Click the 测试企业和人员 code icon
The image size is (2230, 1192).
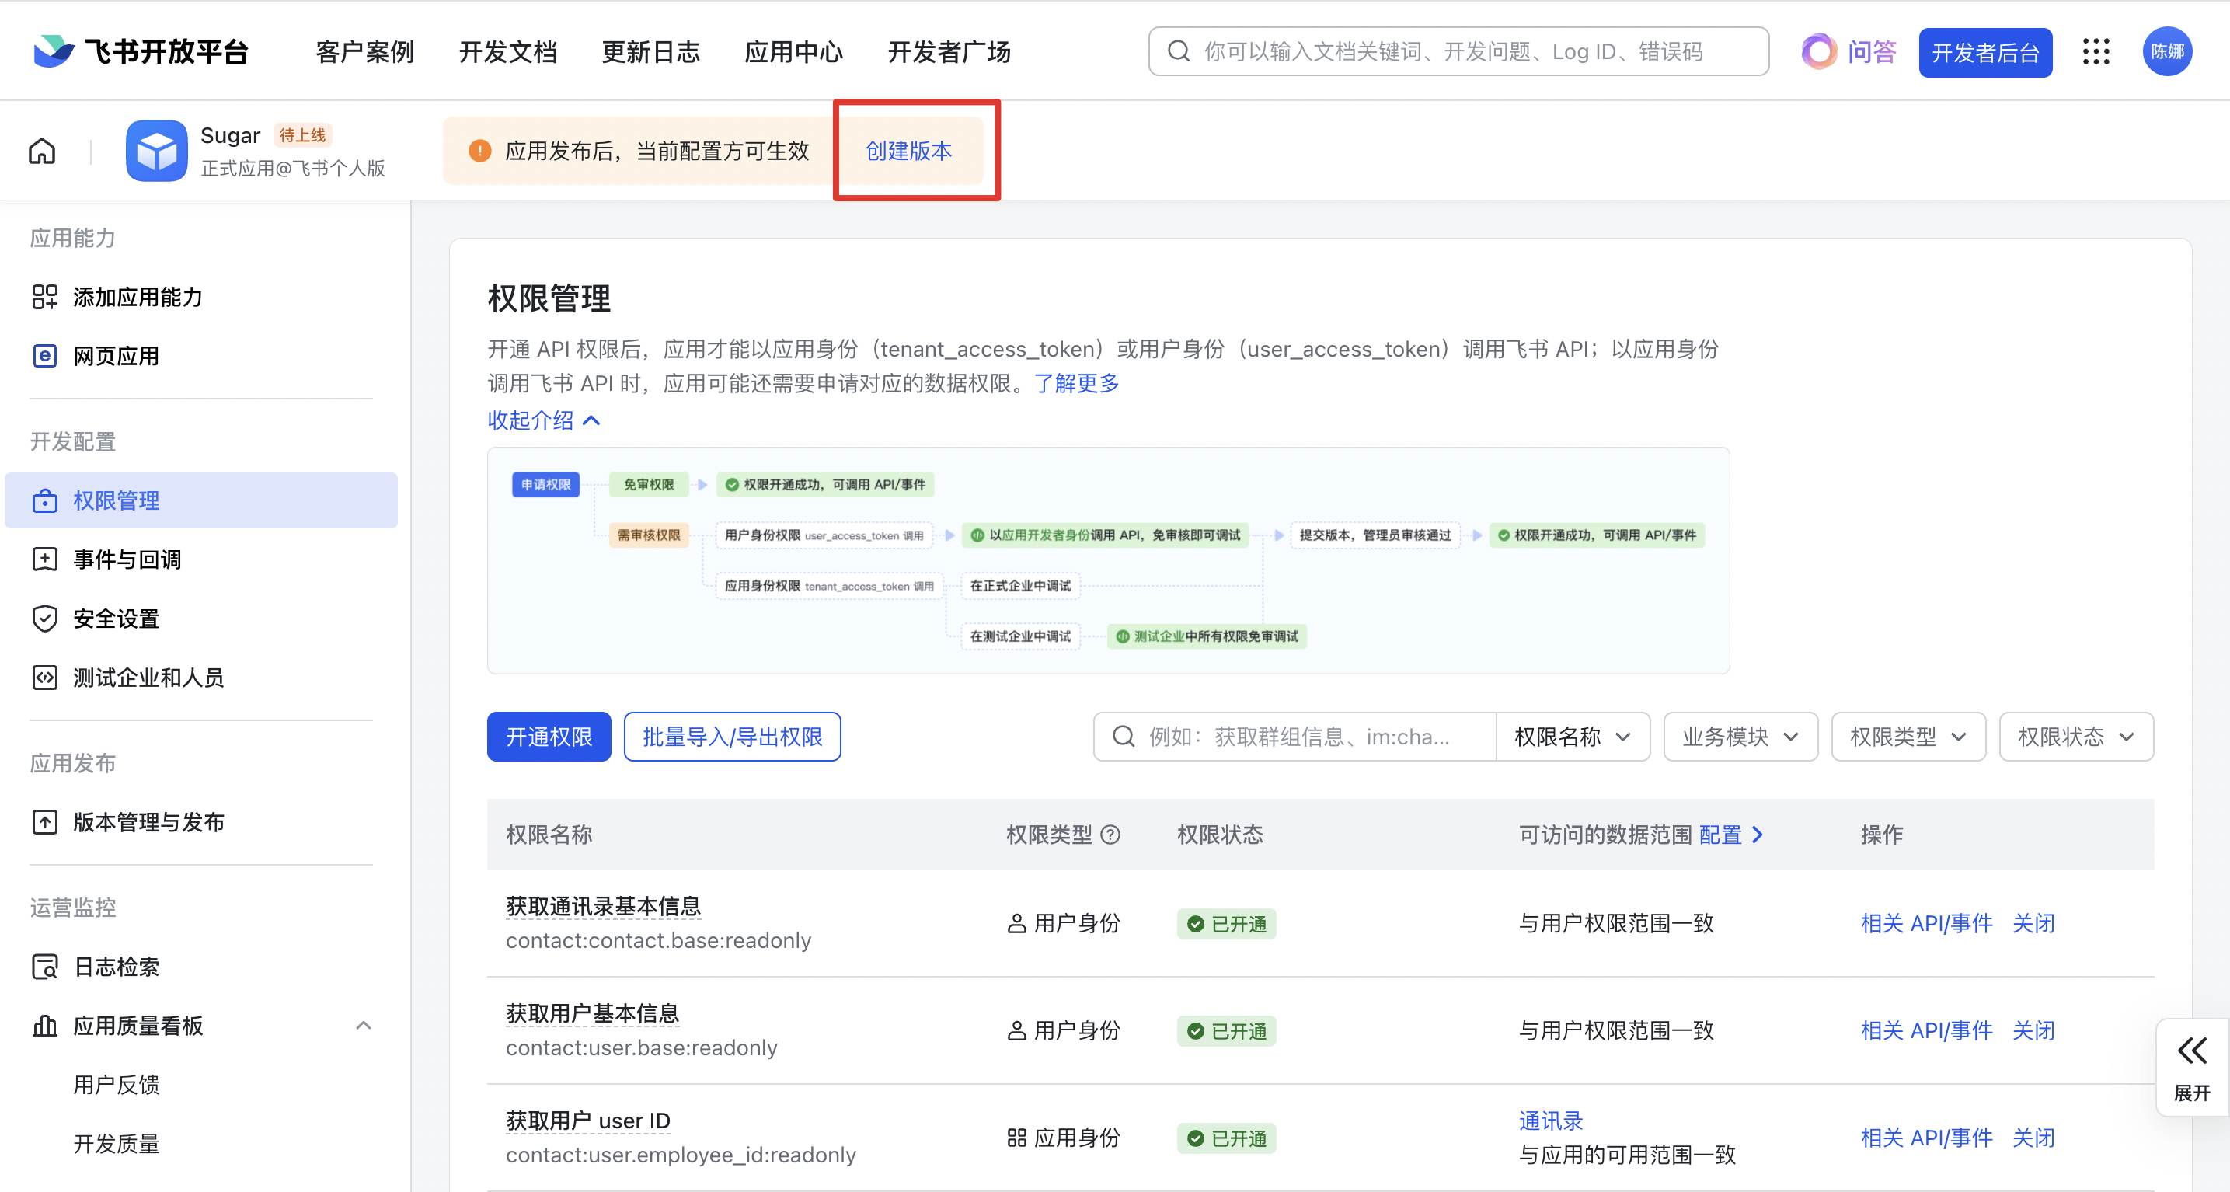[44, 677]
